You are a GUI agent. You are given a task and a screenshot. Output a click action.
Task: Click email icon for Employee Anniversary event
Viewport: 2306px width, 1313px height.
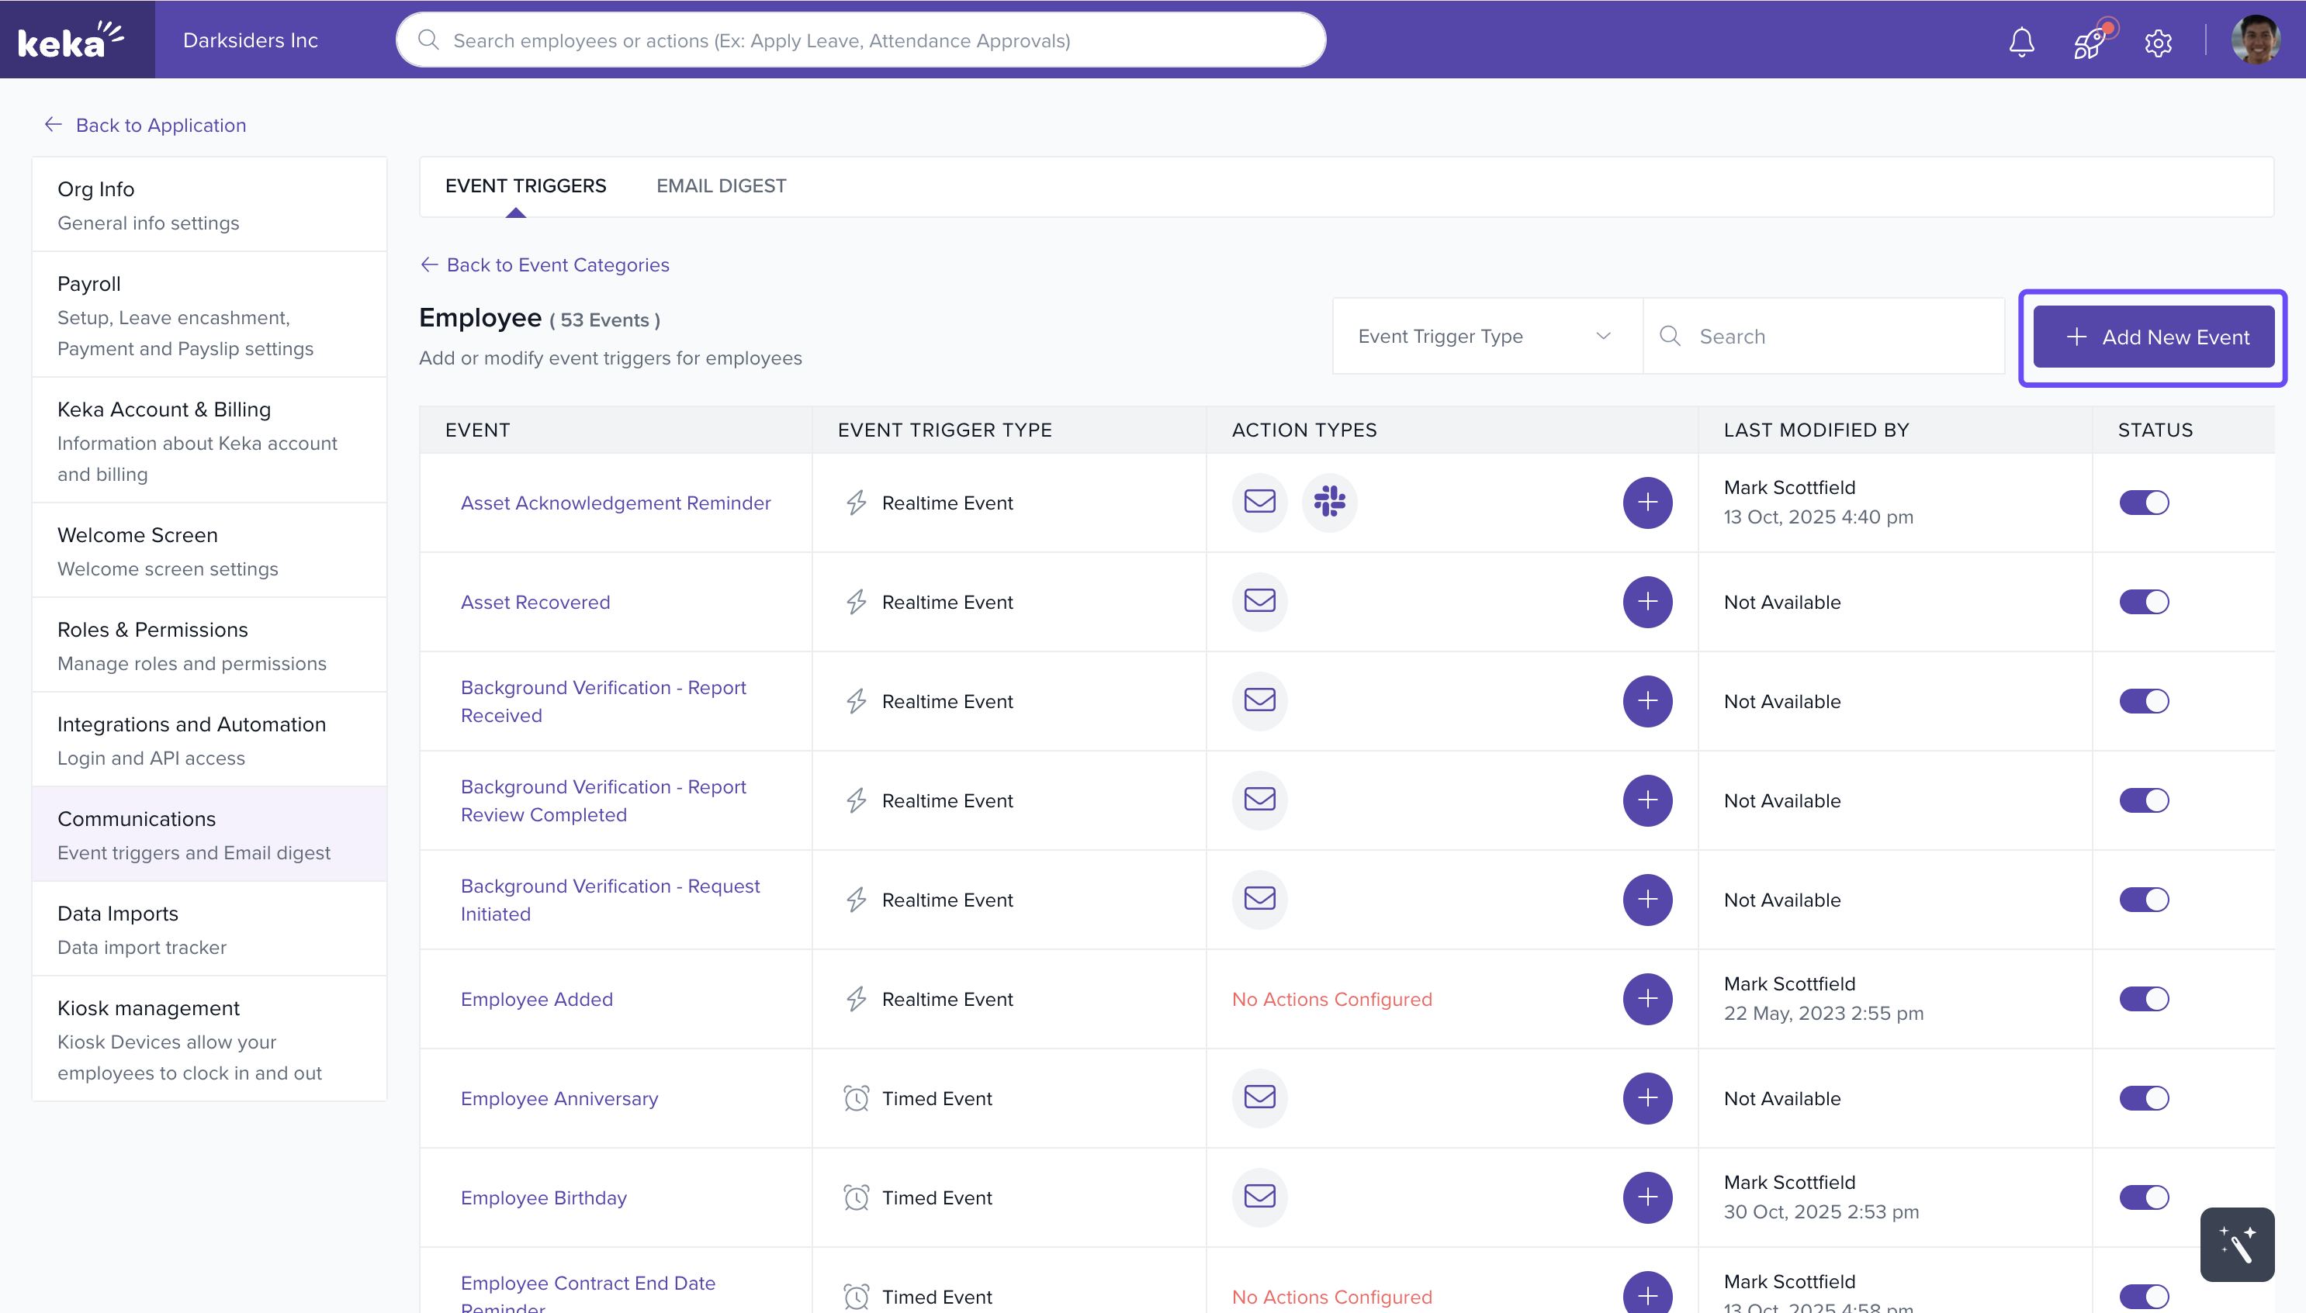pyautogui.click(x=1259, y=1097)
